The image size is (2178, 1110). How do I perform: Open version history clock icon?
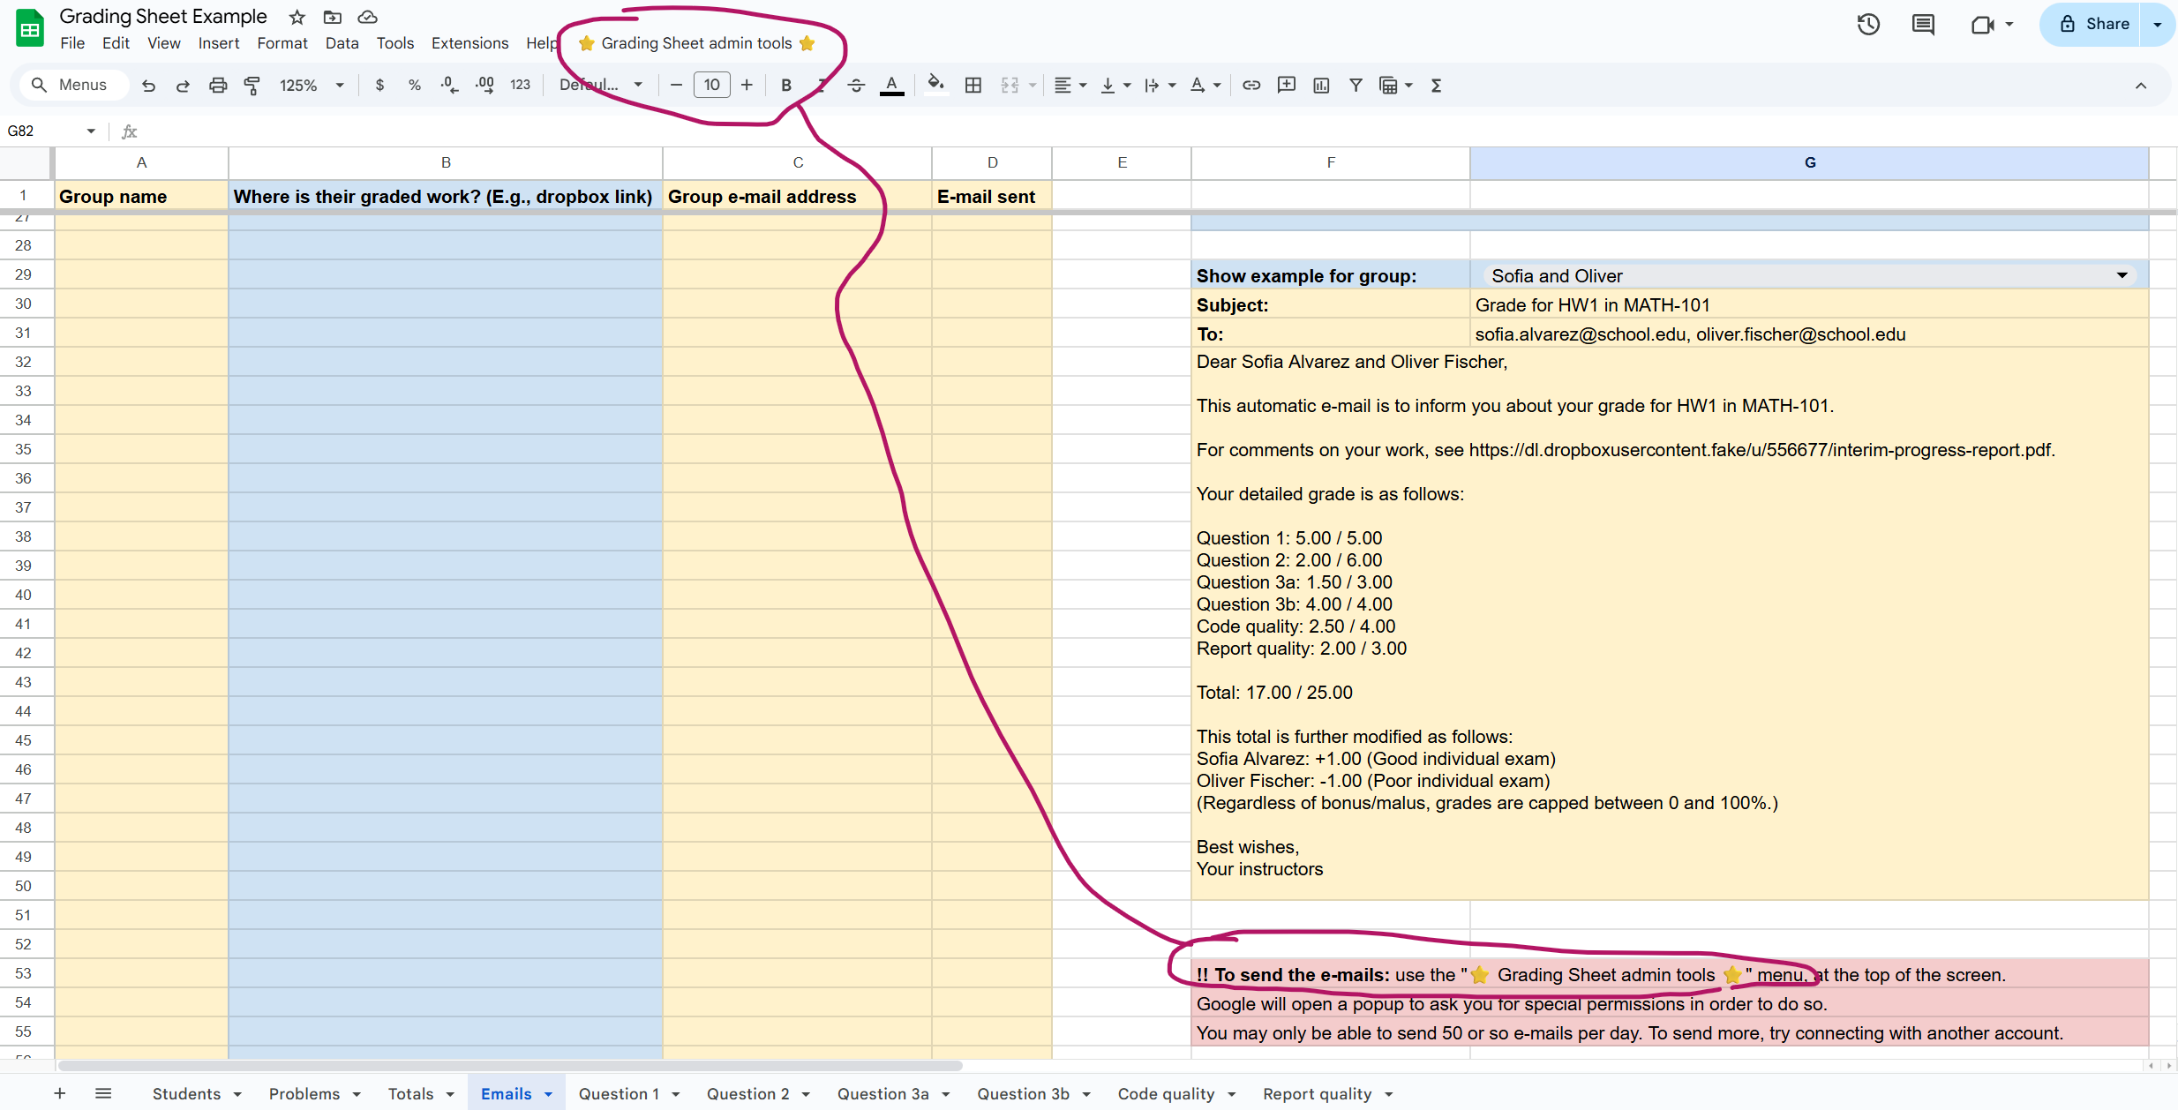click(x=1868, y=25)
